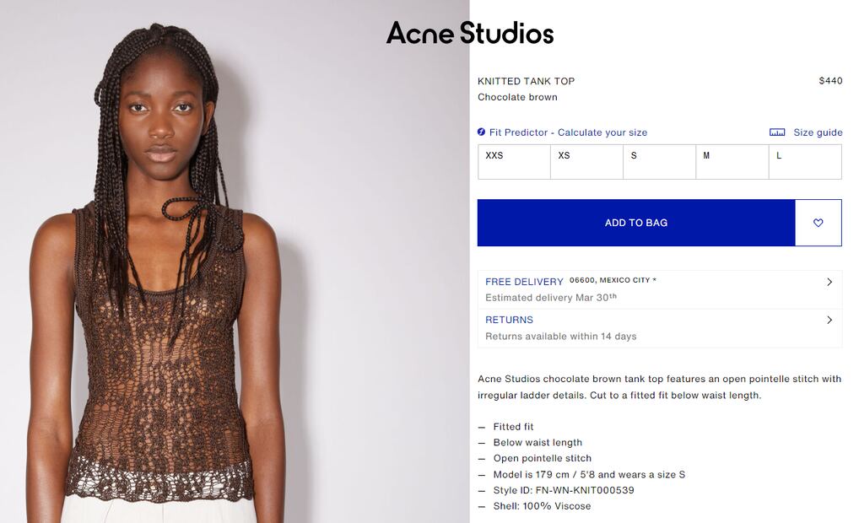Open Fit Predictor calculate your size link

coord(568,132)
